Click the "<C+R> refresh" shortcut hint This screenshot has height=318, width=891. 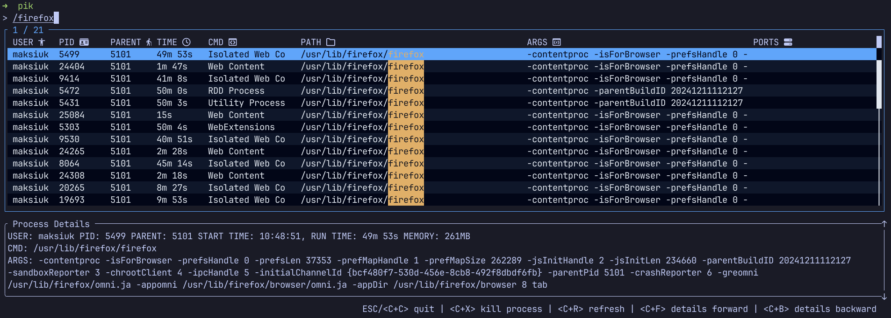591,309
